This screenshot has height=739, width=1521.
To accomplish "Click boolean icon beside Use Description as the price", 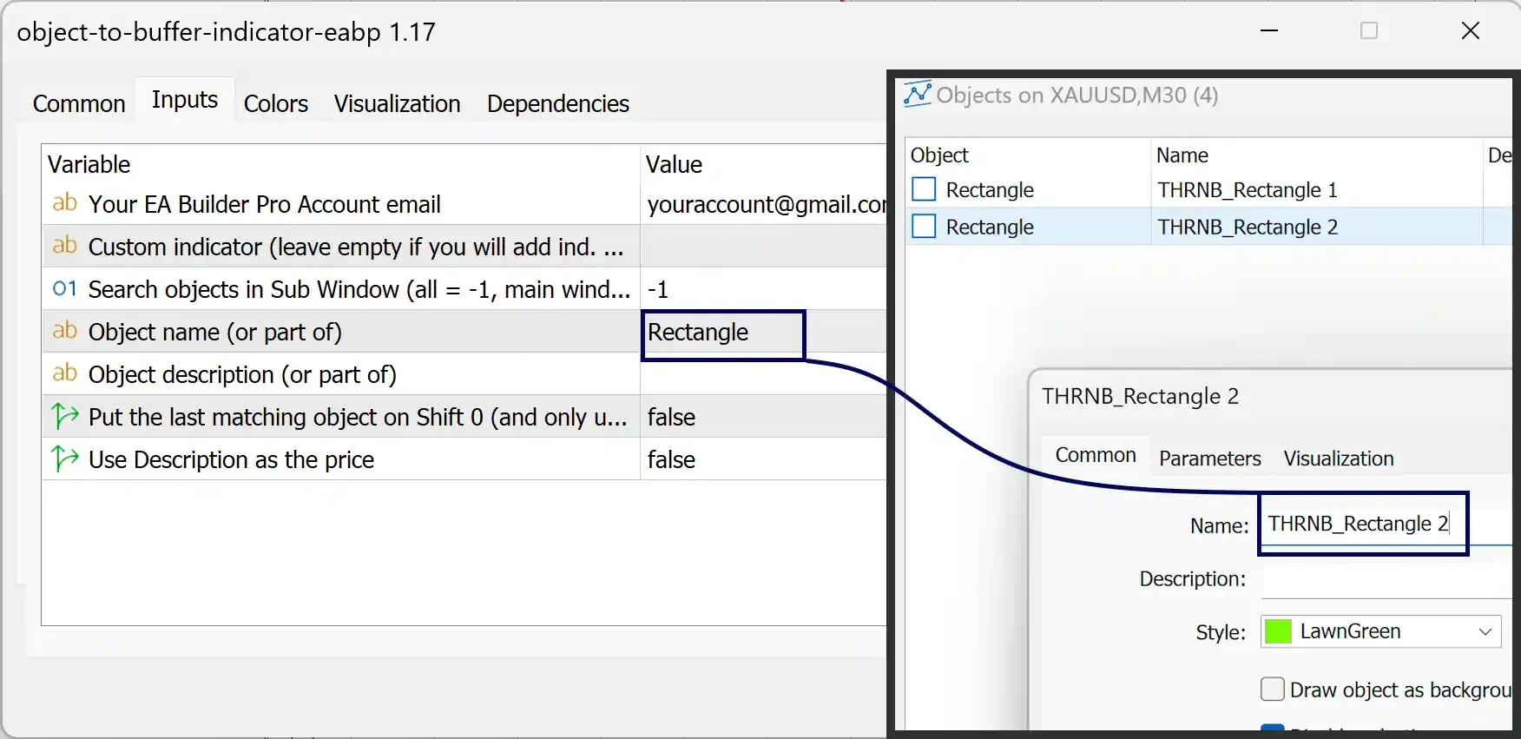I will coord(65,459).
